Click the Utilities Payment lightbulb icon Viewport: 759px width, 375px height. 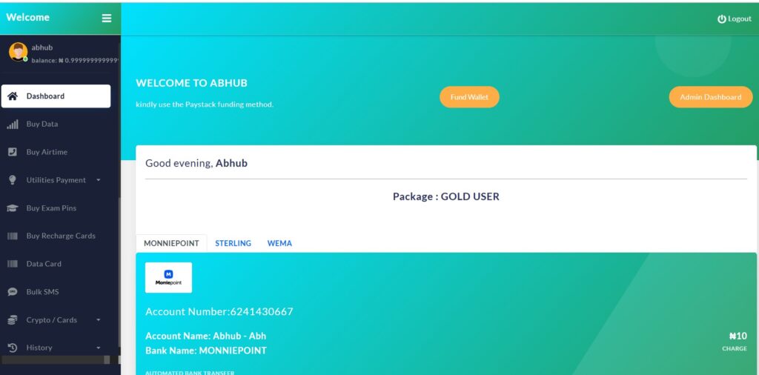pyautogui.click(x=13, y=180)
